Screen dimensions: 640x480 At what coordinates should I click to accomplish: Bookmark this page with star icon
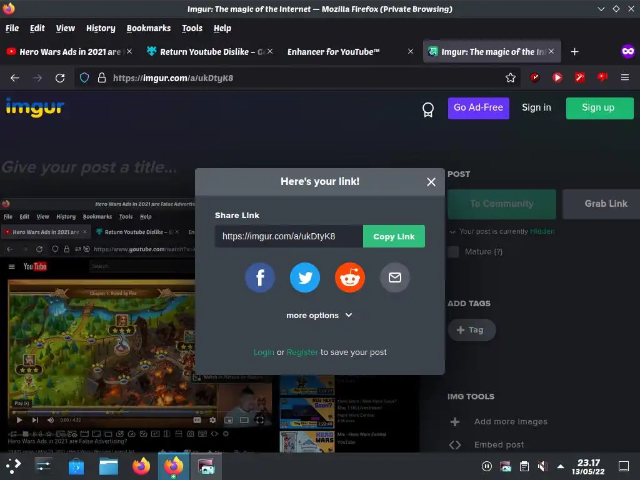point(510,78)
